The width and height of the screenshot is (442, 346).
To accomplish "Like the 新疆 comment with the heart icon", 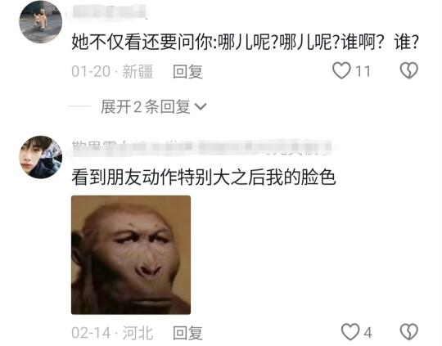I will point(341,70).
